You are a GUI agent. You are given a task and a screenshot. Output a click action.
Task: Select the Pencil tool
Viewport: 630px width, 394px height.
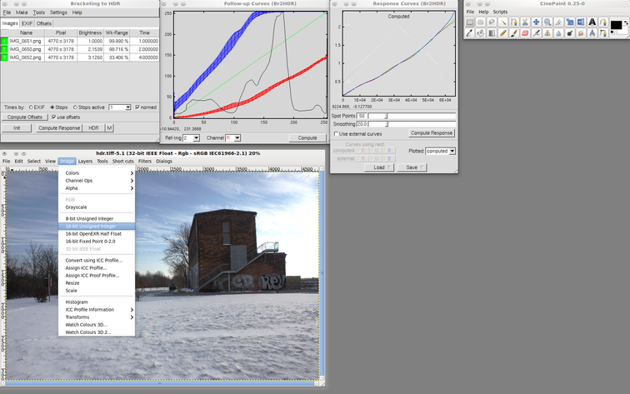(x=502, y=33)
